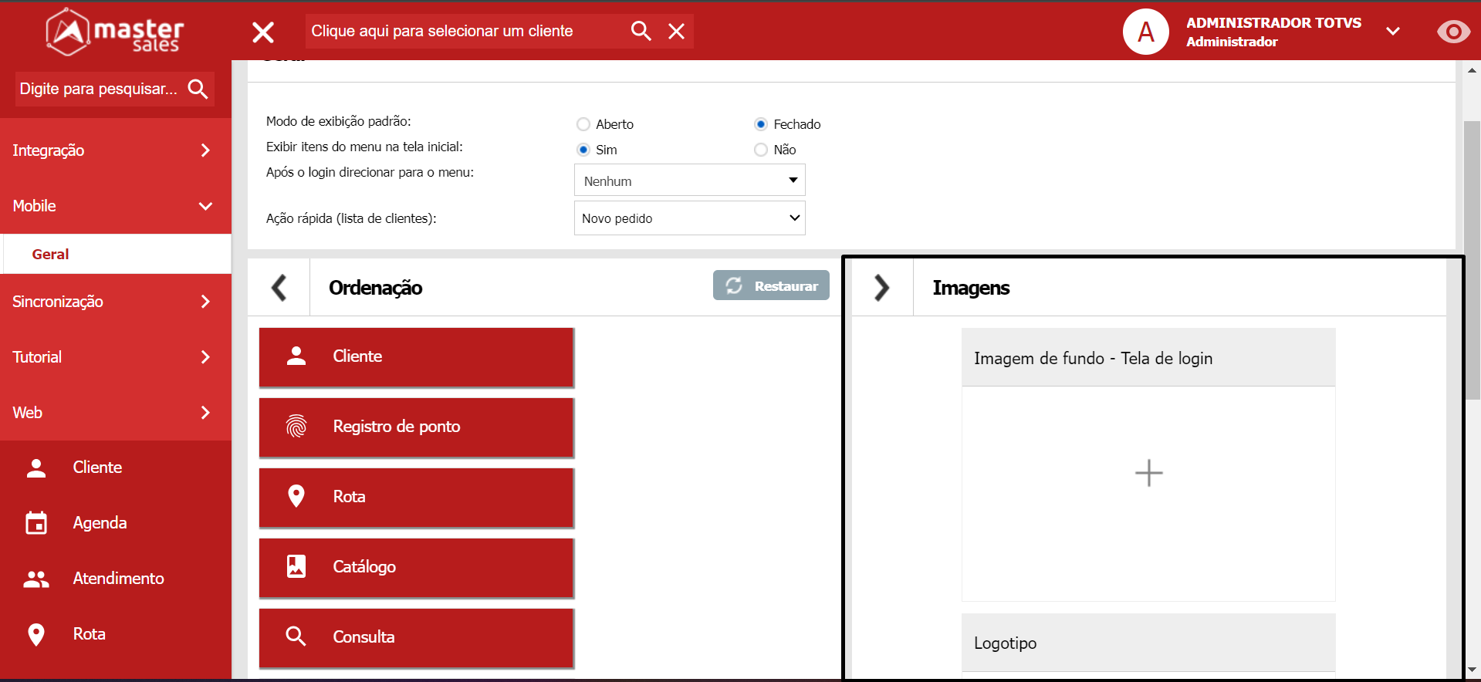Open Cliente in the left sidebar
Viewport: 1481px width, 682px height.
[116, 468]
